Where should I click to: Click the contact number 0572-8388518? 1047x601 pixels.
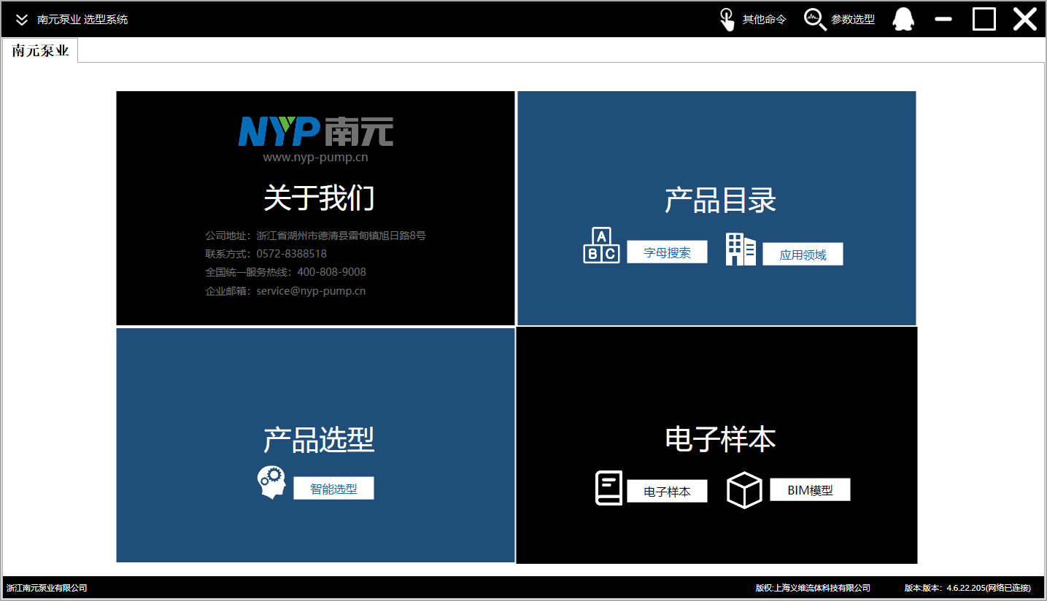291,254
